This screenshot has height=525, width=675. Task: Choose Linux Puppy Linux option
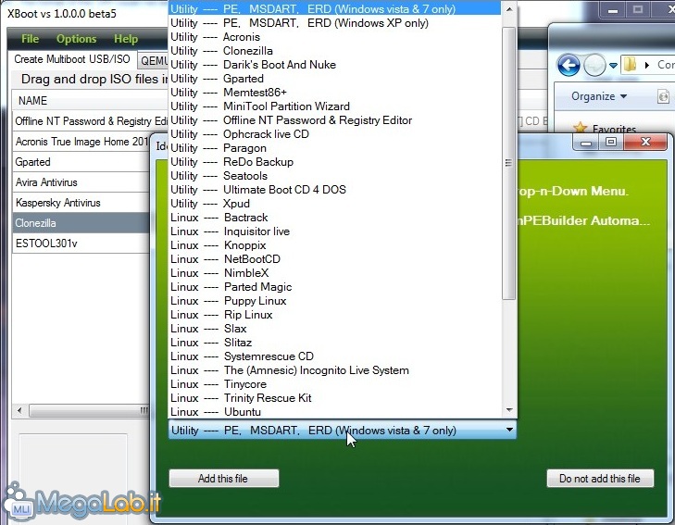(335, 301)
